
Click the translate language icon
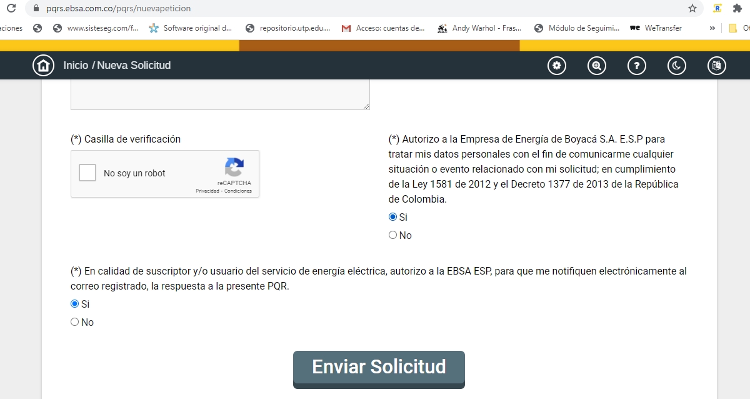[716, 66]
